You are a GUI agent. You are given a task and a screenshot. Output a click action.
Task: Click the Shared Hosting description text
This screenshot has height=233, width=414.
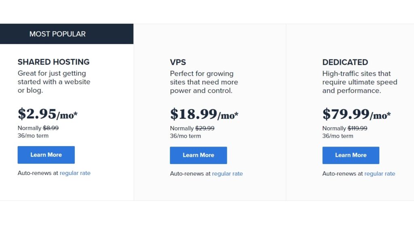click(54, 82)
